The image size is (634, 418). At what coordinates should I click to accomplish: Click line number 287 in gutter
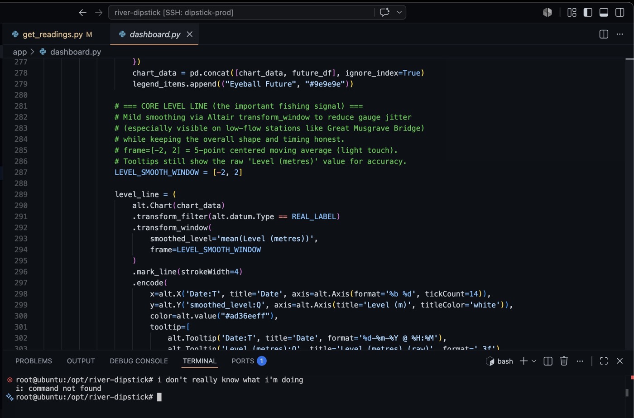(x=21, y=172)
